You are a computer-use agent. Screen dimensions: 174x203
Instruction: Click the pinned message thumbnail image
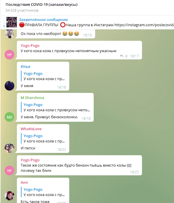12,22
